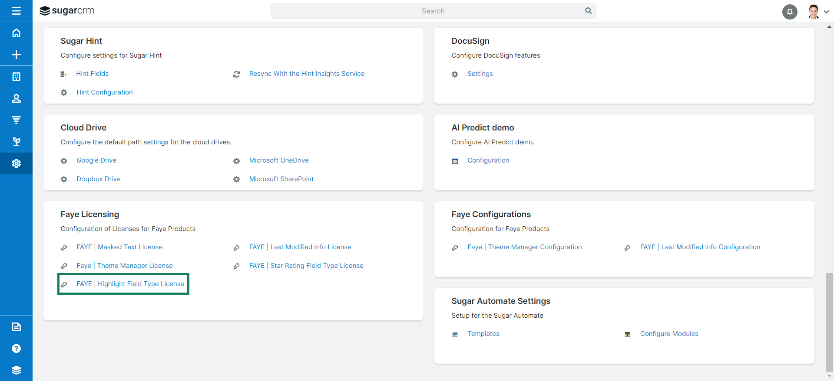Click the stacked layers icon in sidebar
The width and height of the screenshot is (834, 381).
pos(16,370)
